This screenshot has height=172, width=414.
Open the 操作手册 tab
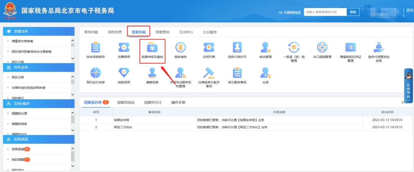tap(178, 102)
